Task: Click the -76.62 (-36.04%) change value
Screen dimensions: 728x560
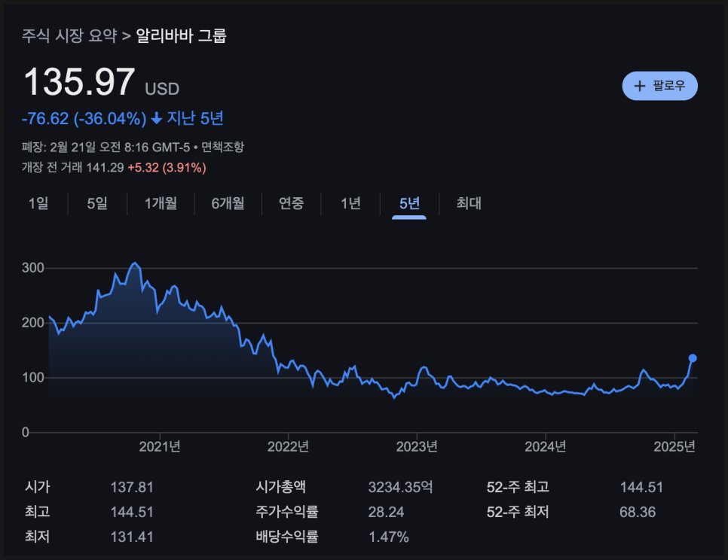Action: (x=84, y=119)
